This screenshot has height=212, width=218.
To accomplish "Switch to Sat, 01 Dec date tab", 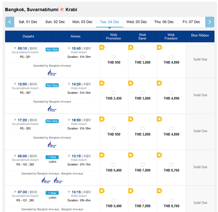I will point(28,22).
